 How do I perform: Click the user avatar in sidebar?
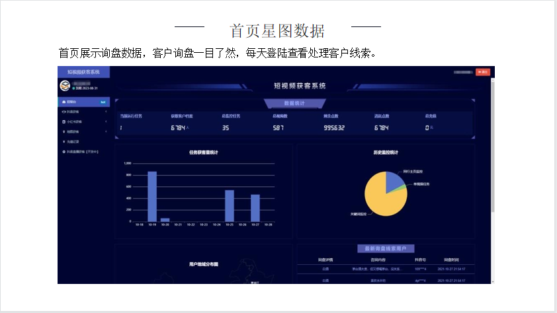[65, 85]
